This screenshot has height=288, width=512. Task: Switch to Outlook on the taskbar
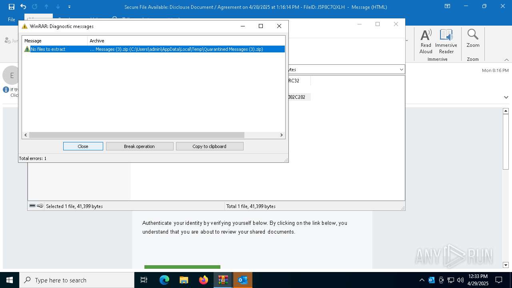pyautogui.click(x=243, y=280)
